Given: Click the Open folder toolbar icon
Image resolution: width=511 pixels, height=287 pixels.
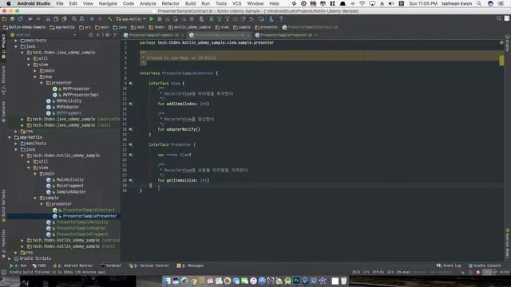Looking at the screenshot, I should pyautogui.click(x=5, y=19).
